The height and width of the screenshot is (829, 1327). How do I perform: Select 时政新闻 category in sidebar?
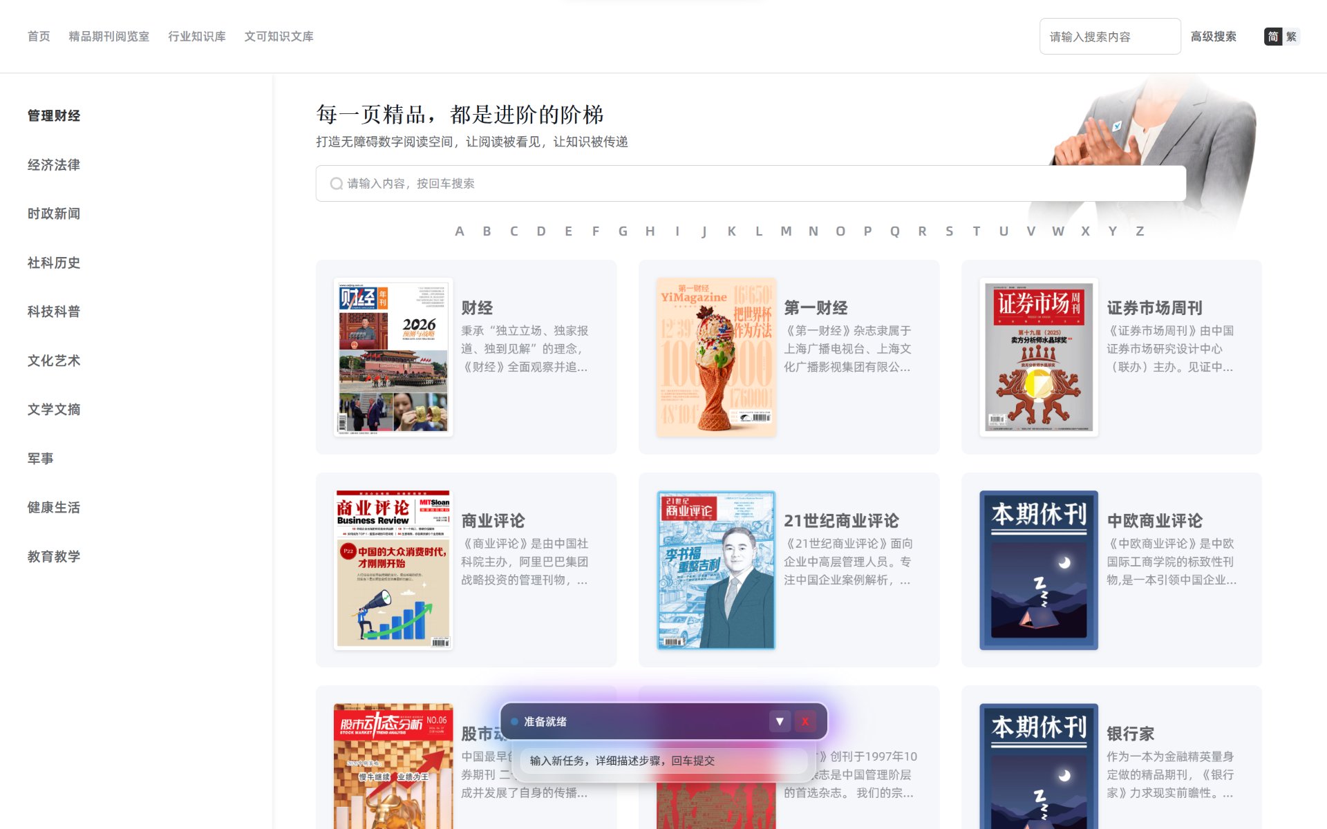[54, 214]
